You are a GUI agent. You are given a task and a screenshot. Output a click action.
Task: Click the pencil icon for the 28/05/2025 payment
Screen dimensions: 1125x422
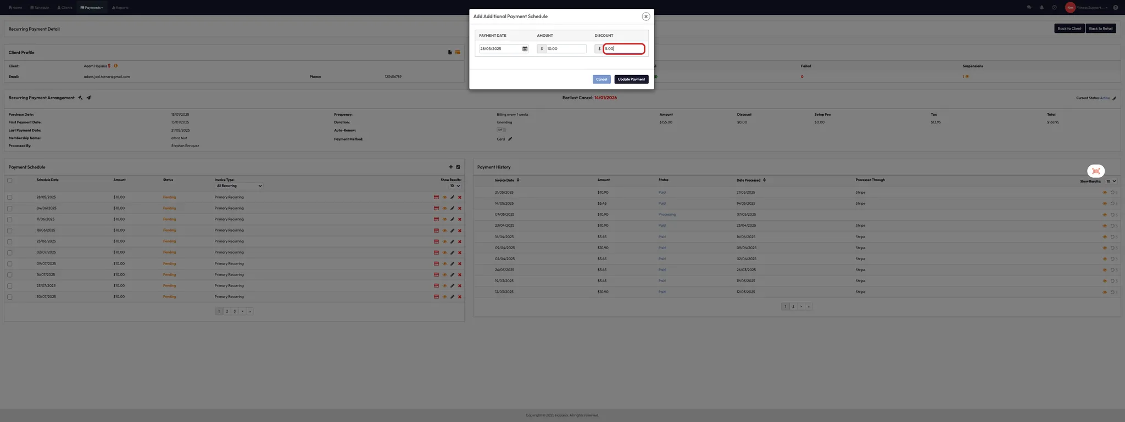452,197
